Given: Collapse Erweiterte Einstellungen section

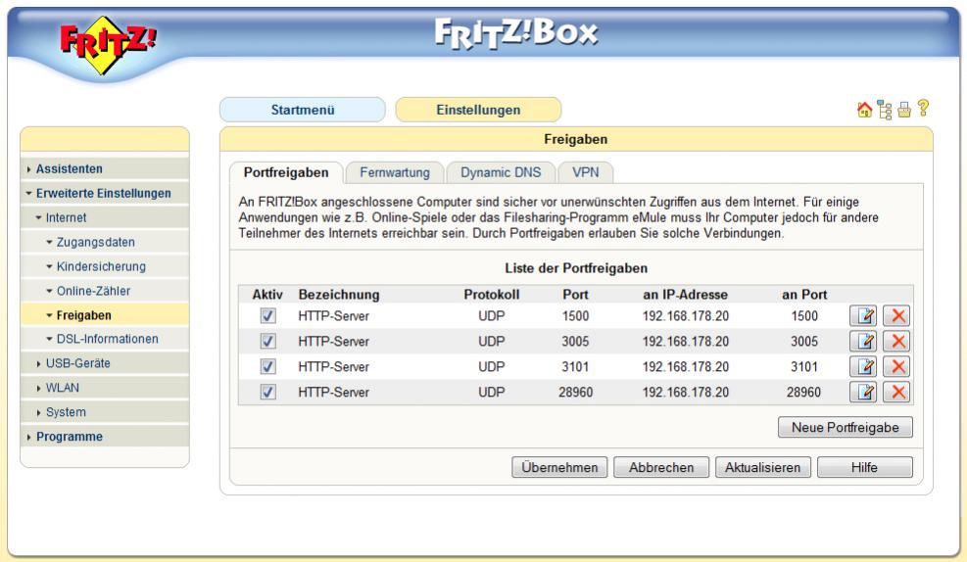Looking at the screenshot, I should pos(104,194).
